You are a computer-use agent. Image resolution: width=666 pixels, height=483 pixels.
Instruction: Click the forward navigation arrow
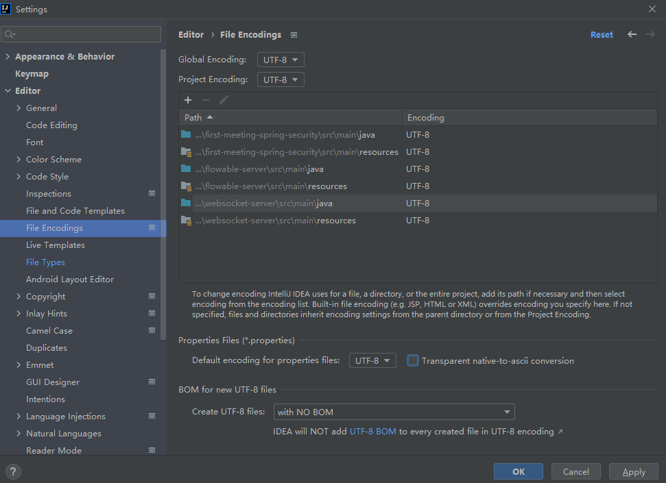[x=650, y=34]
